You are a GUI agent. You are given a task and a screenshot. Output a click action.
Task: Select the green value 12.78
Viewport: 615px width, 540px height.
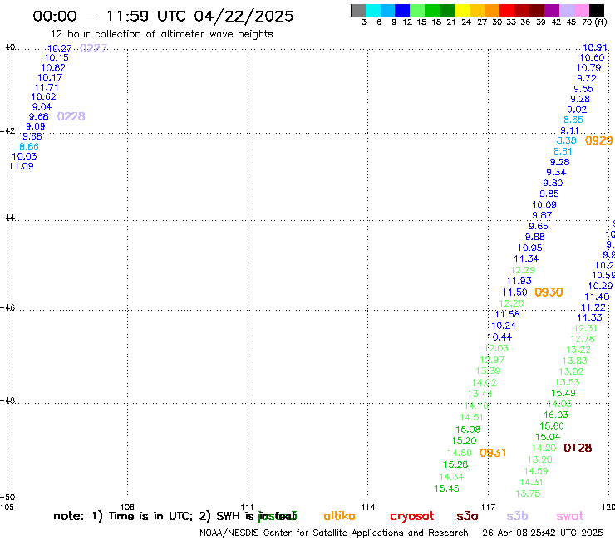pos(583,339)
